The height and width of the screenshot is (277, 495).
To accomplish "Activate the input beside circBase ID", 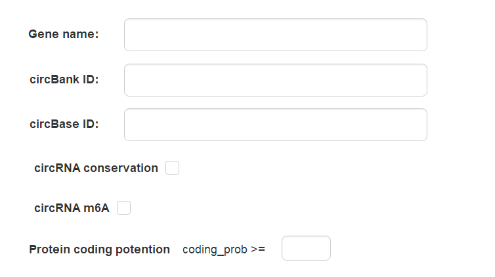I will (x=275, y=125).
